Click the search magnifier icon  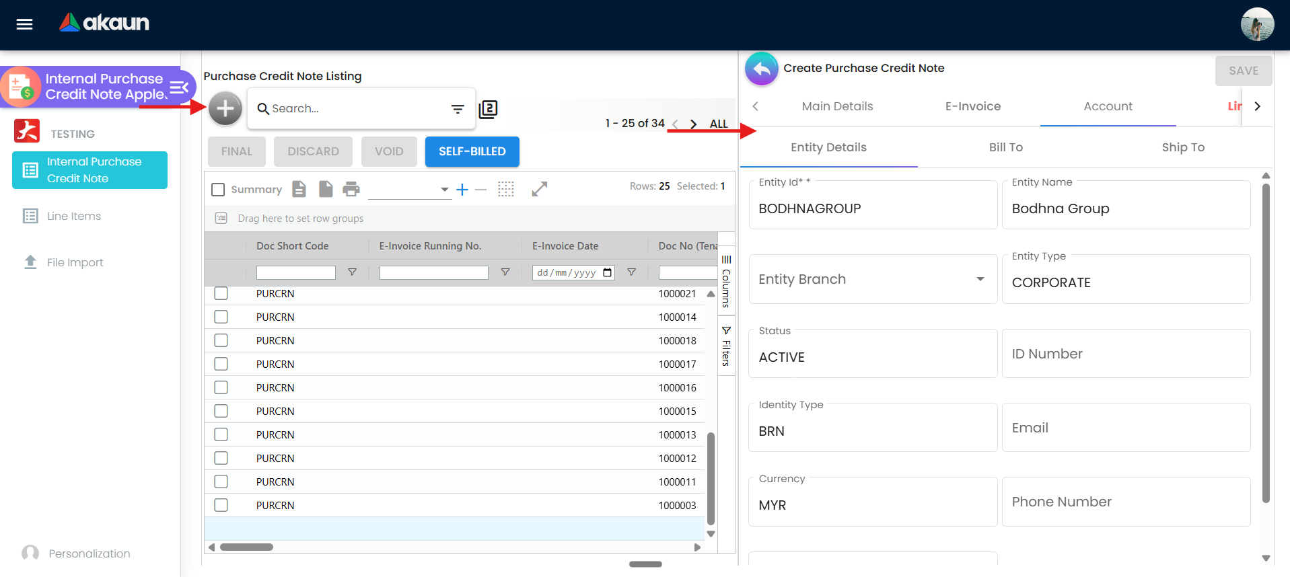pos(263,108)
